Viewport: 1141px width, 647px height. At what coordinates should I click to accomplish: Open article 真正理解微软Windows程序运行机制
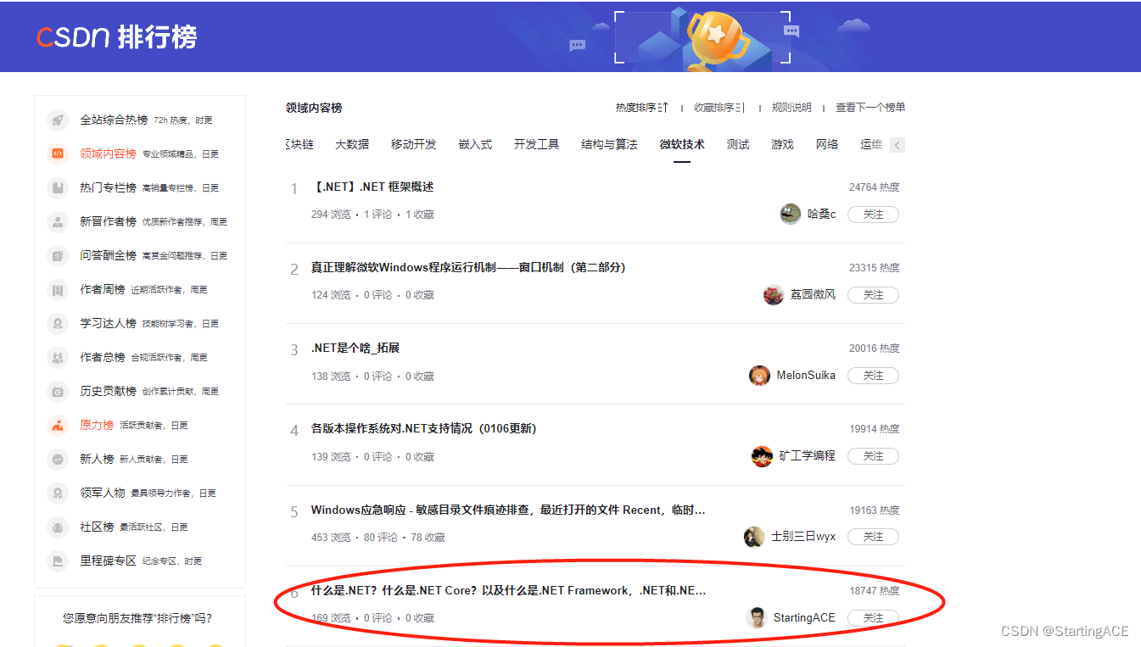pyautogui.click(x=468, y=267)
